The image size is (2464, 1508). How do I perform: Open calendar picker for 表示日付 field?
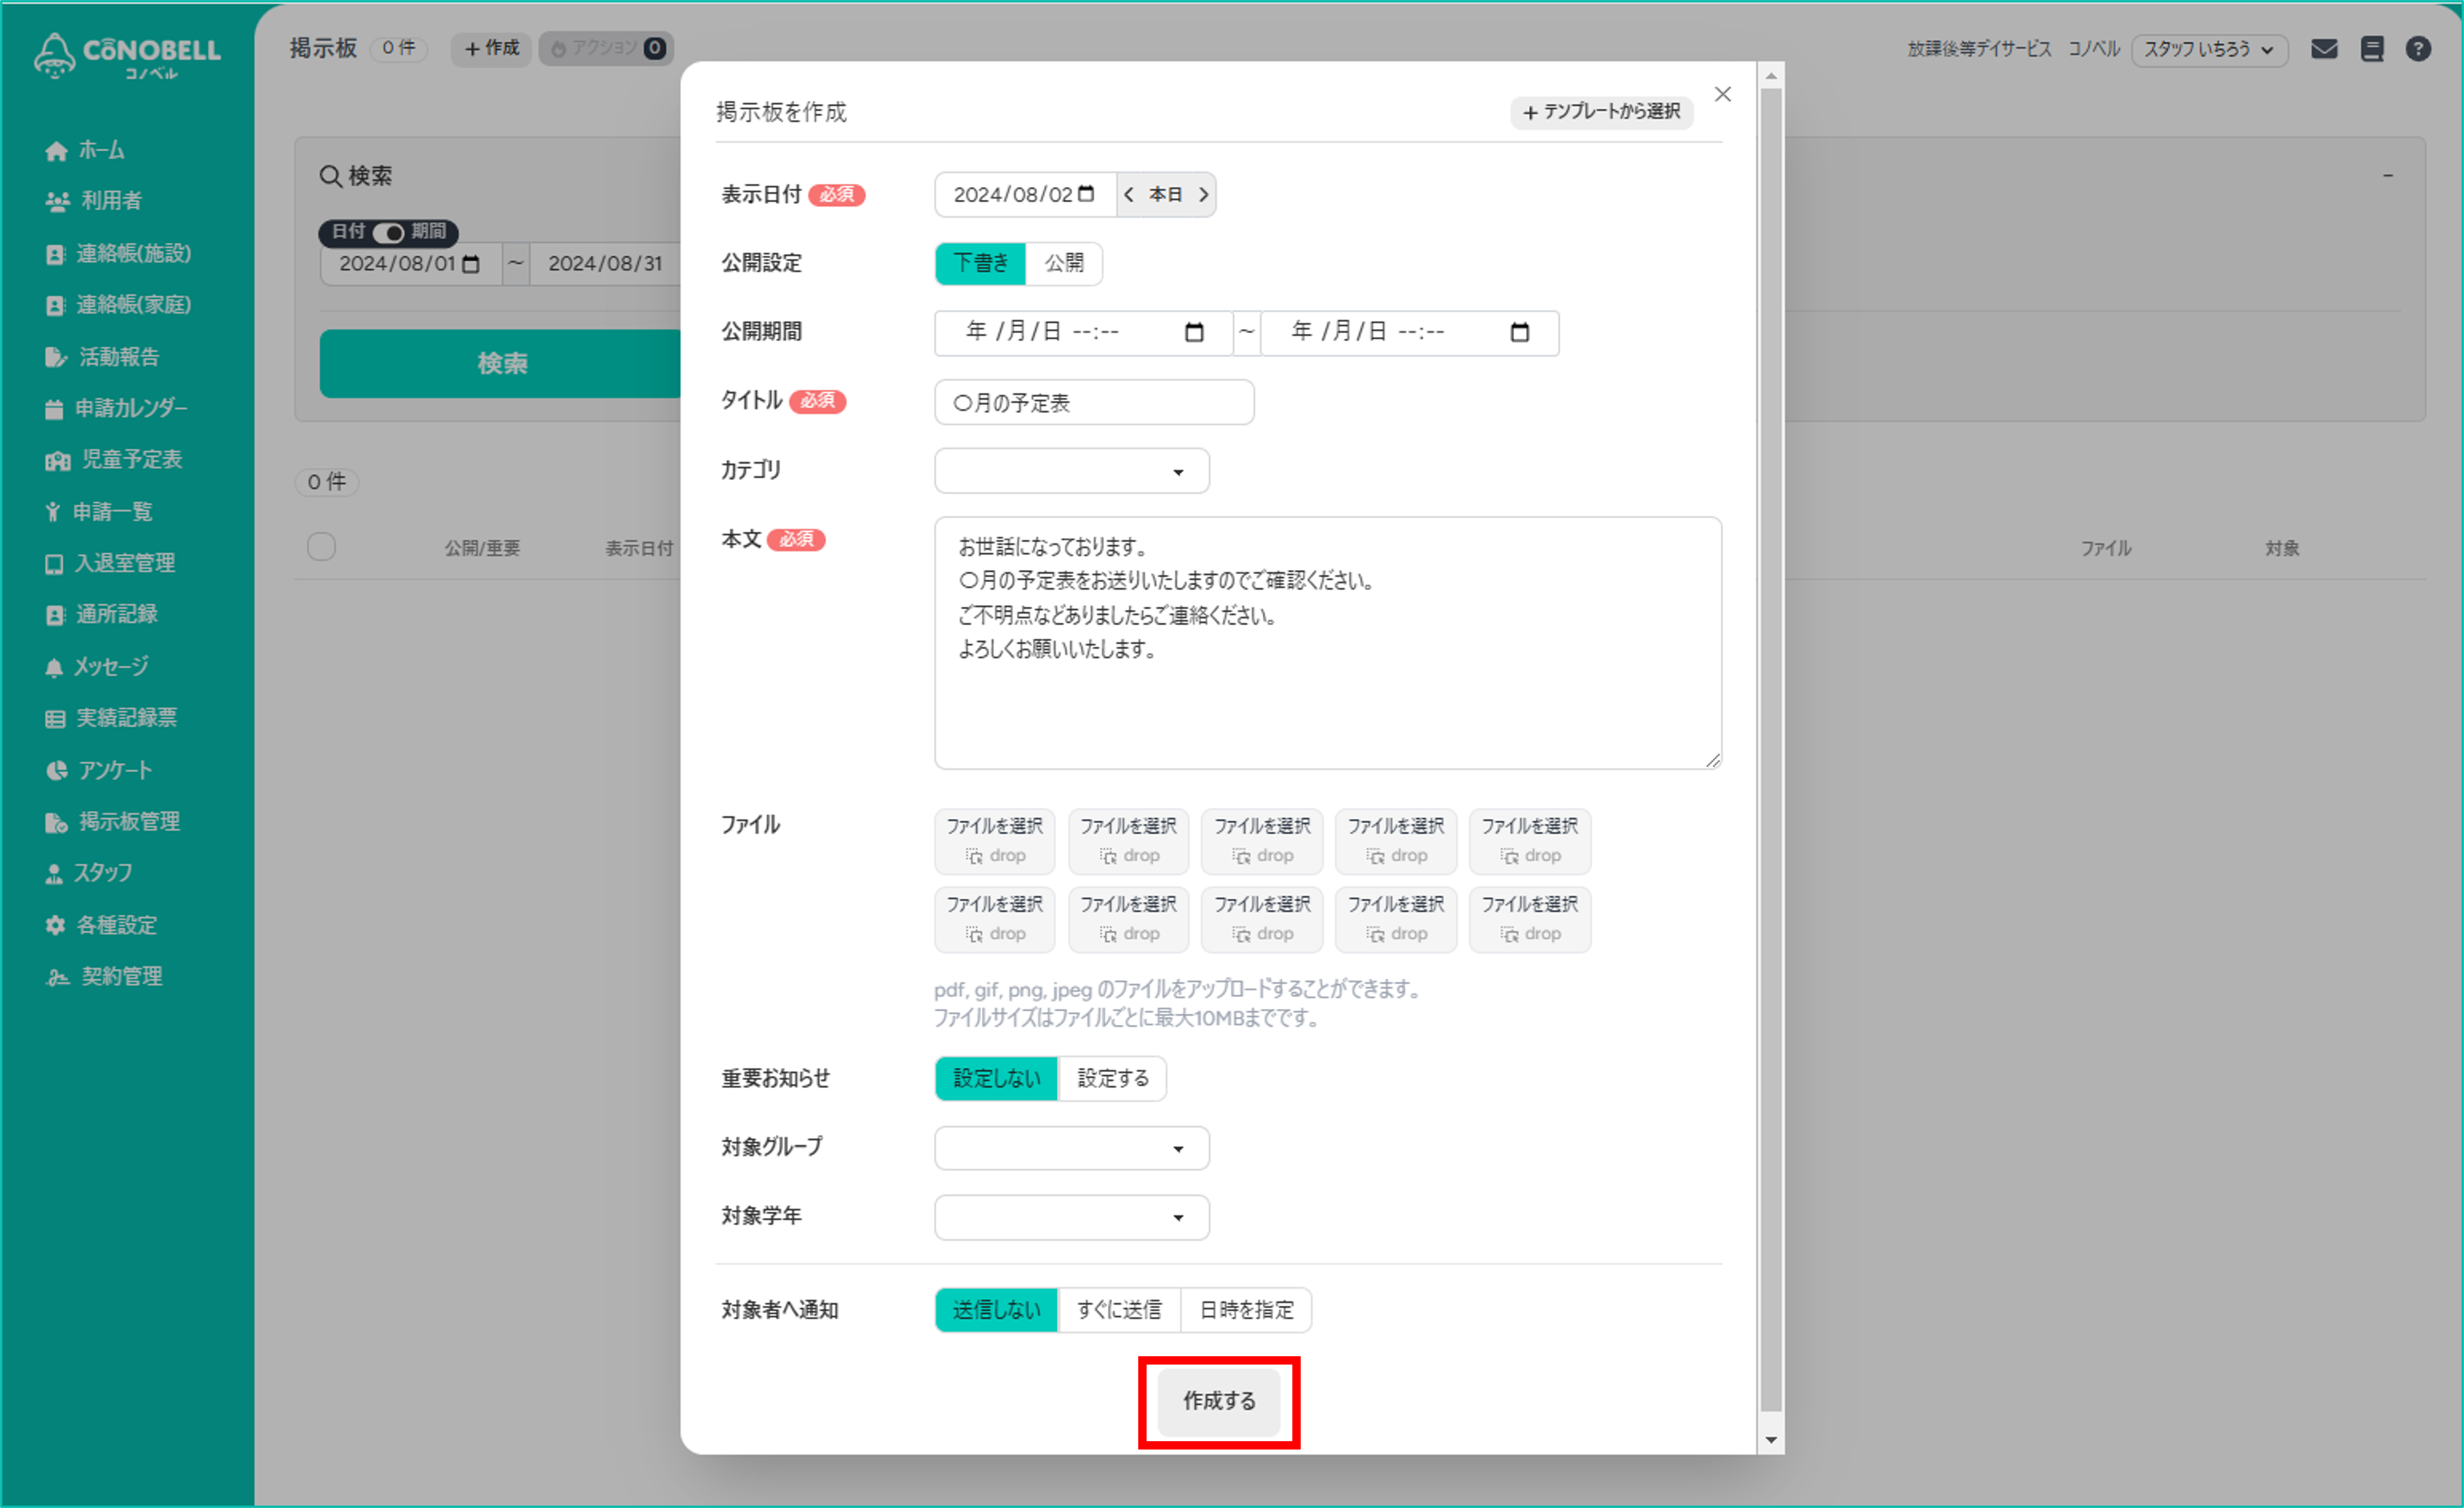pyautogui.click(x=1086, y=193)
